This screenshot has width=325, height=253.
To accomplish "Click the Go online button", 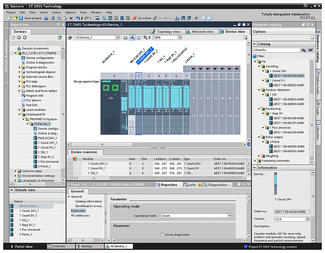I will click(x=142, y=18).
